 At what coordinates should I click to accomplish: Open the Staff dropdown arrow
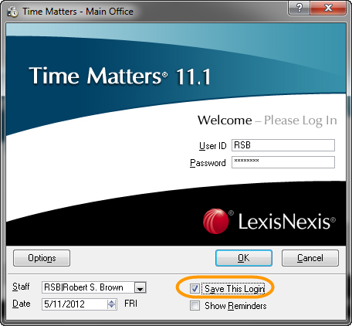pyautogui.click(x=140, y=287)
